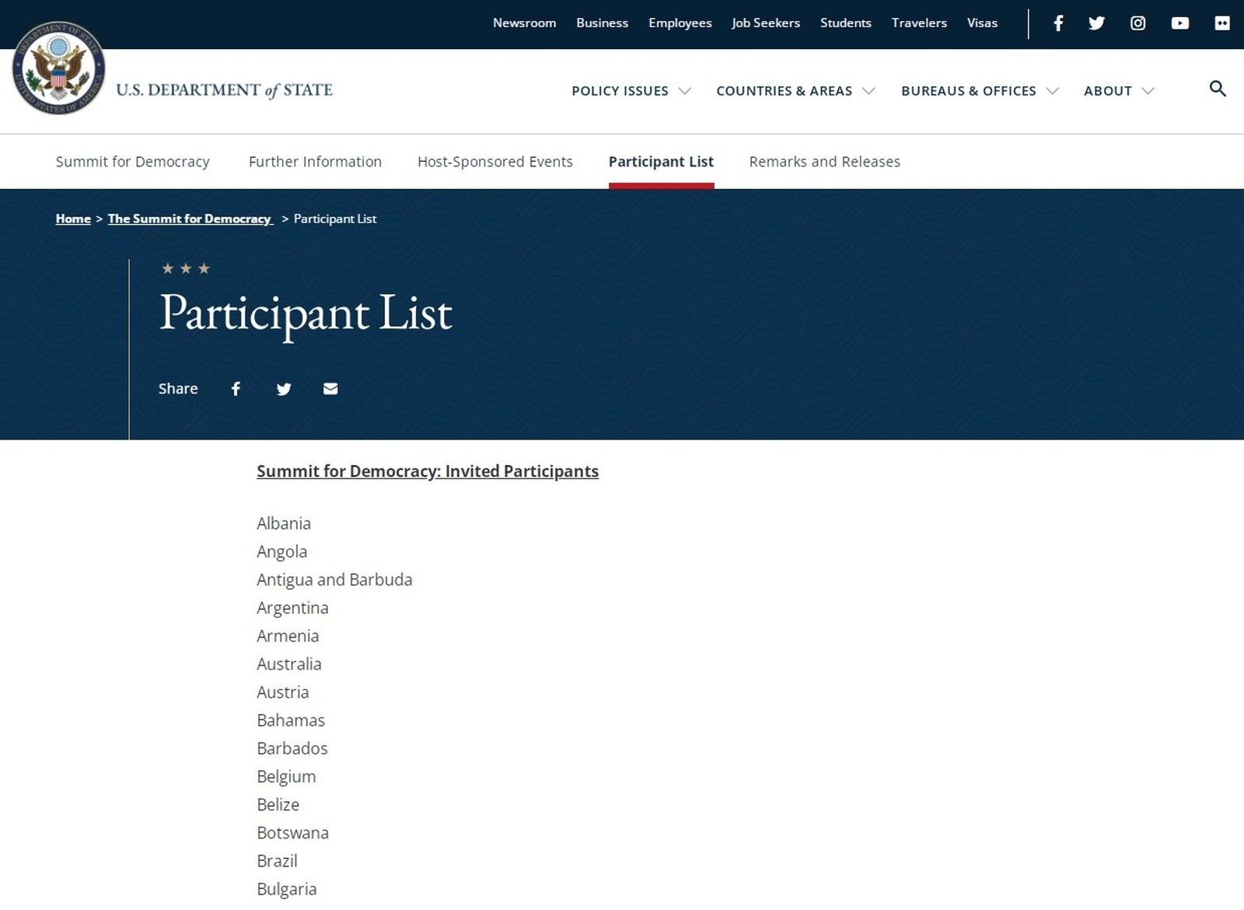Switch to Host-Sponsored Events tab
Screen dimensions: 1244x910
click(494, 162)
